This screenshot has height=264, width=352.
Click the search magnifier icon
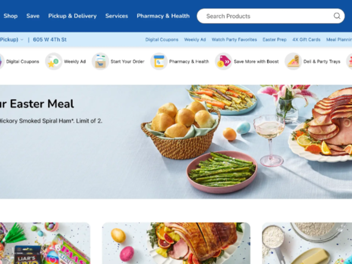coord(337,16)
